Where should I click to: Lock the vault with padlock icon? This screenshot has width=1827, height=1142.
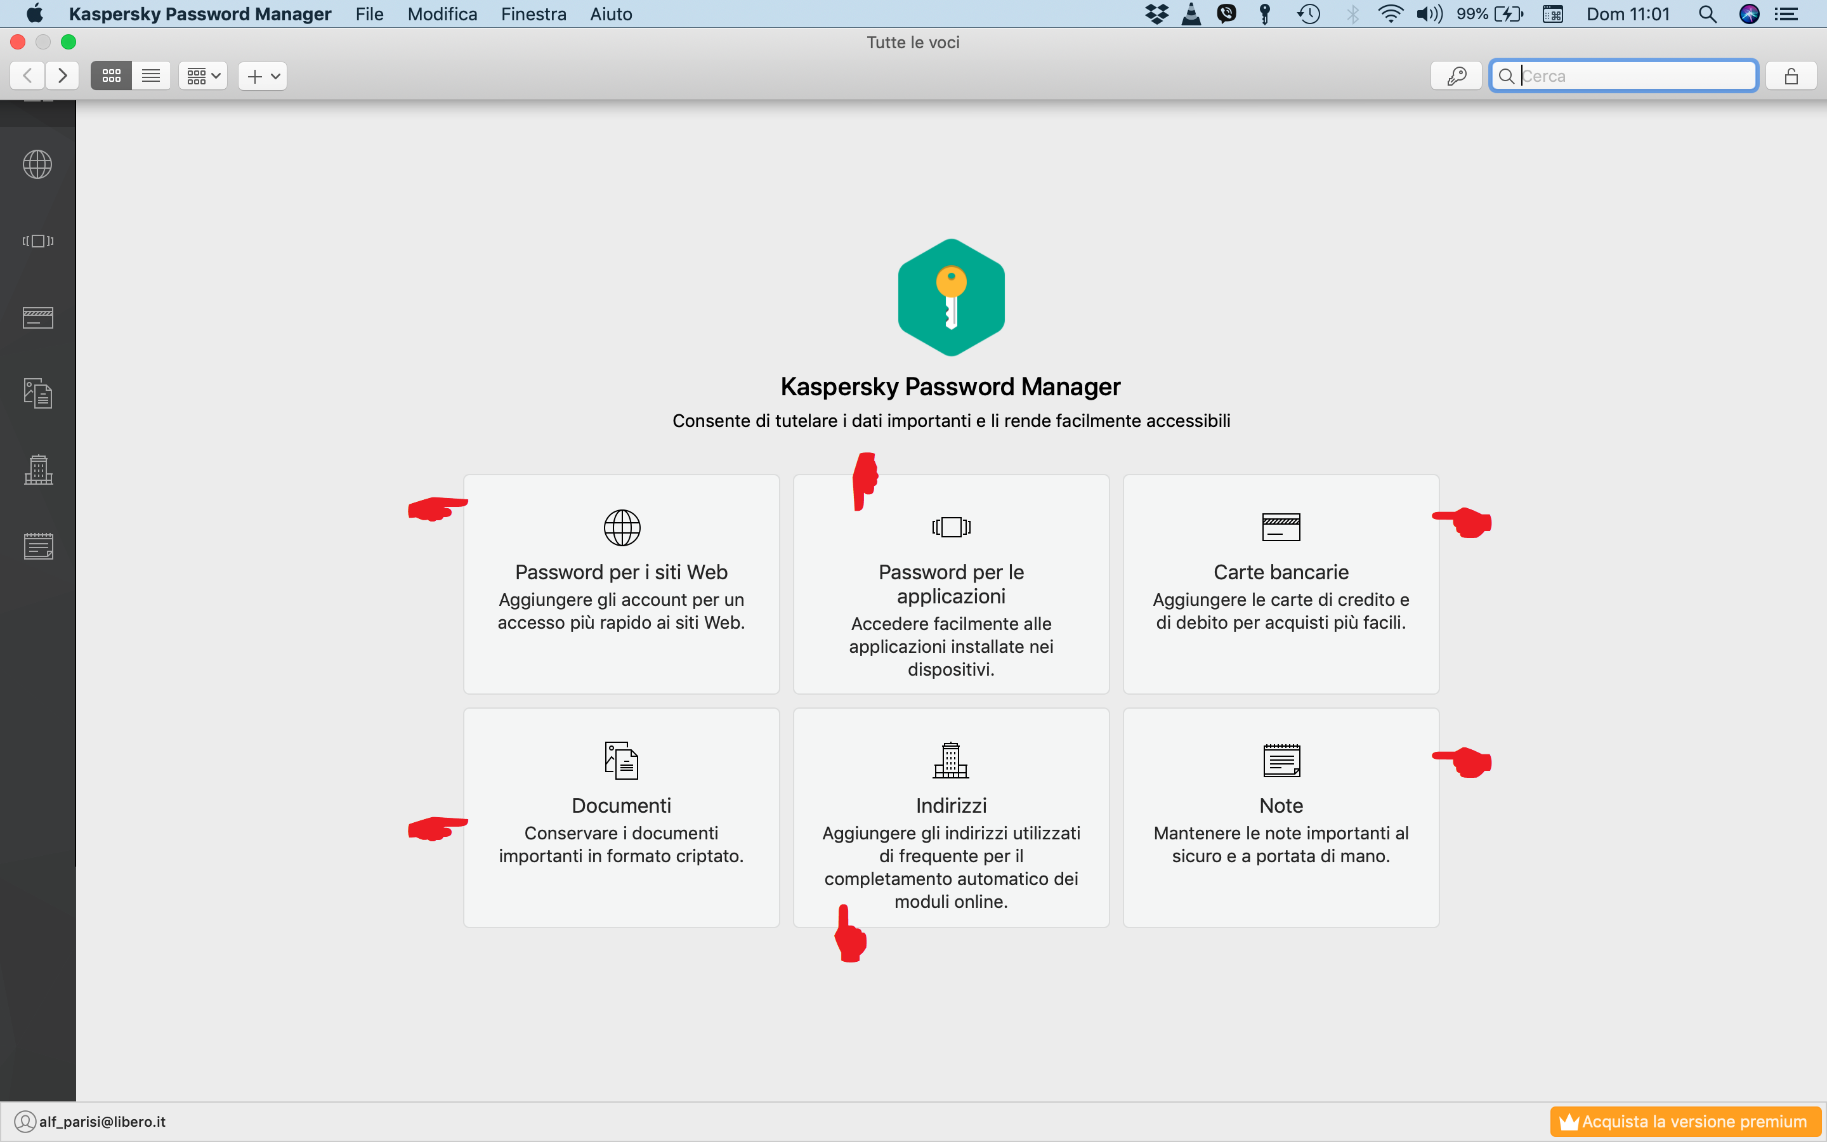tap(1791, 75)
